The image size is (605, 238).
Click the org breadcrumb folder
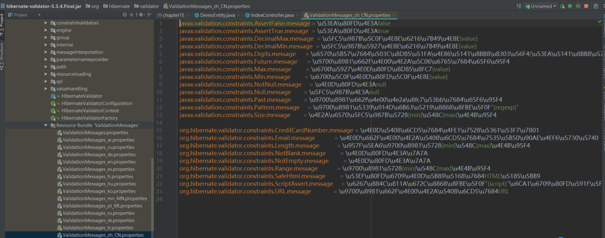pyautogui.click(x=92, y=6)
